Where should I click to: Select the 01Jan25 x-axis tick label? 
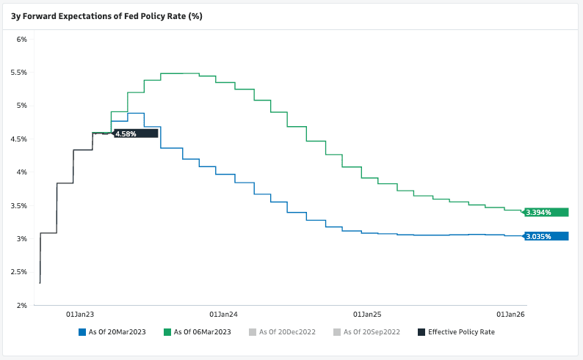(367, 314)
